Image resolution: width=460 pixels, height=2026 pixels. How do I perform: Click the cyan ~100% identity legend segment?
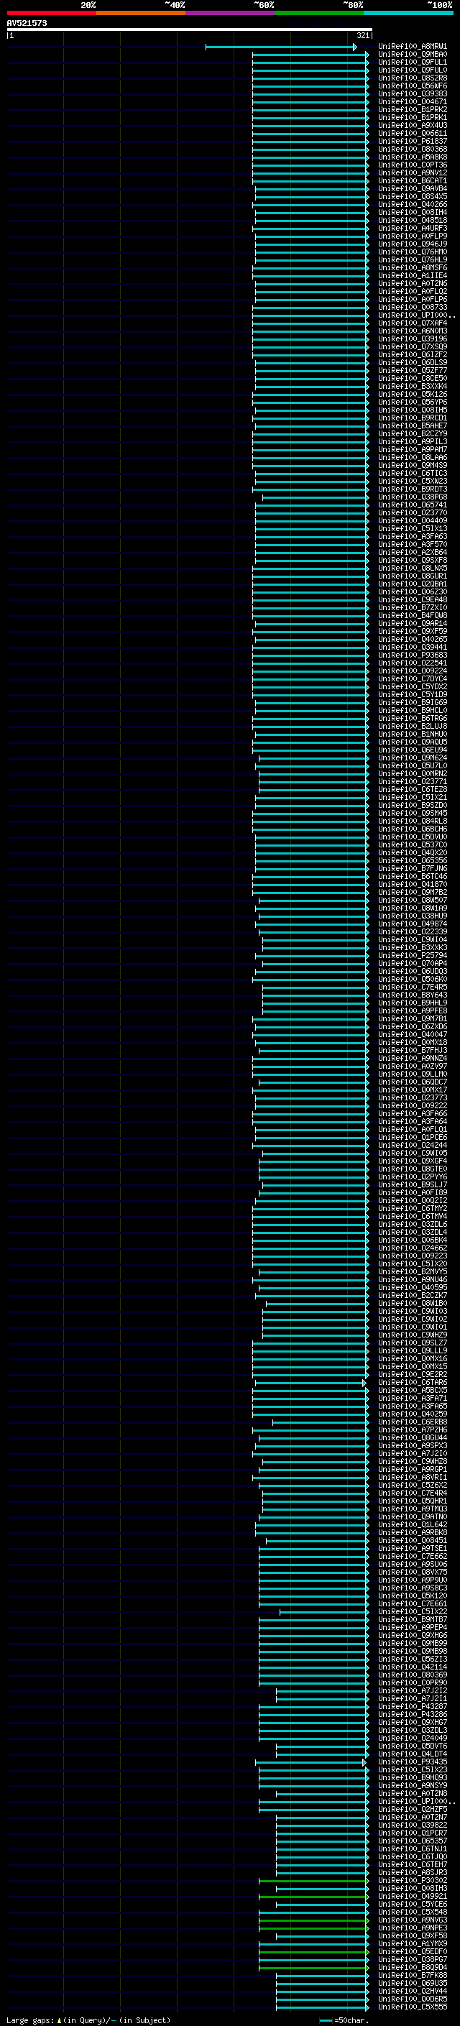pos(408,13)
